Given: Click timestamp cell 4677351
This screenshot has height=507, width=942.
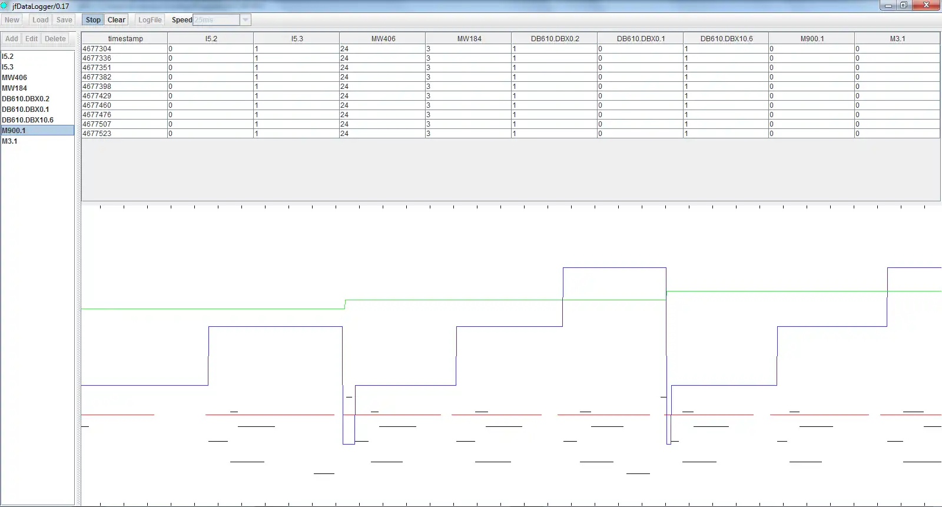Looking at the screenshot, I should (x=125, y=68).
